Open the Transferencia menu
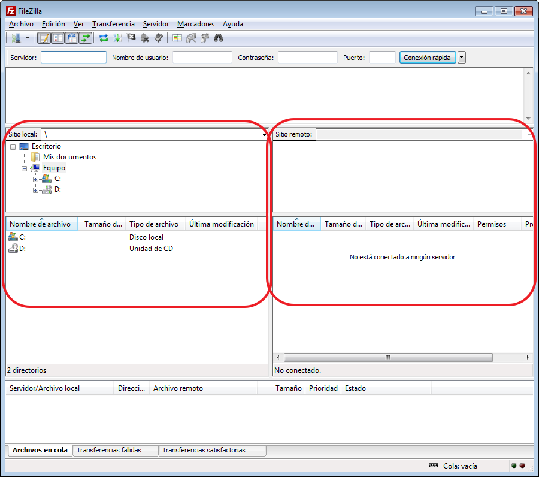Screen dimensions: 539x477 coord(113,24)
